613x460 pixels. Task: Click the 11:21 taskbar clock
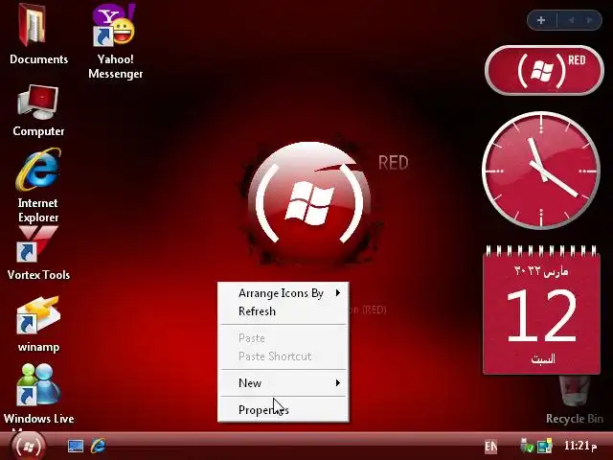pos(580,446)
